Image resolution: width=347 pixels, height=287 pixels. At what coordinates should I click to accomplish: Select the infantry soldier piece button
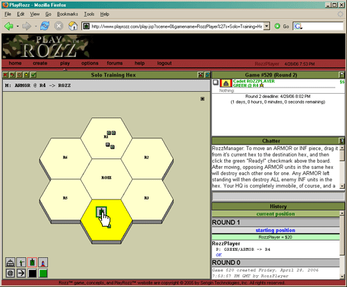click(21, 263)
